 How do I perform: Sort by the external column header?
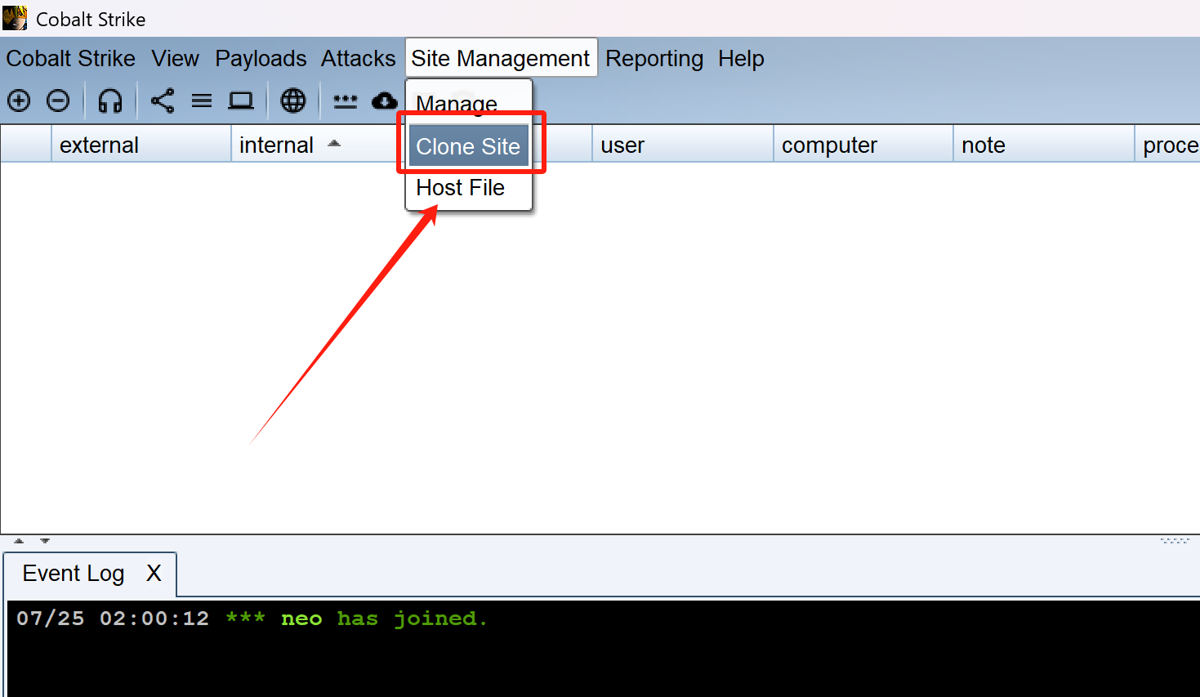tap(141, 145)
